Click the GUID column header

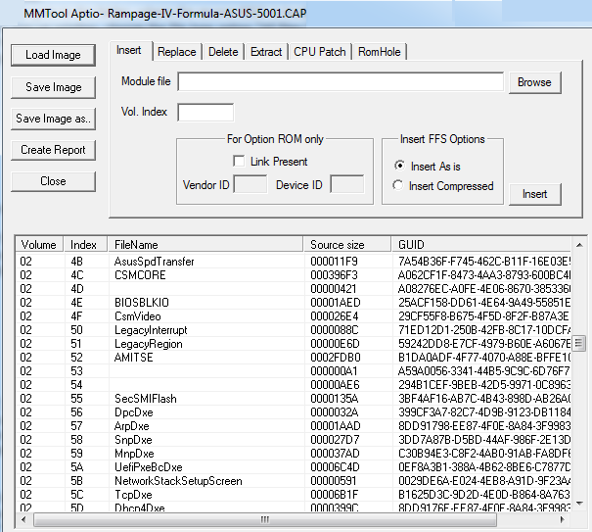click(481, 245)
